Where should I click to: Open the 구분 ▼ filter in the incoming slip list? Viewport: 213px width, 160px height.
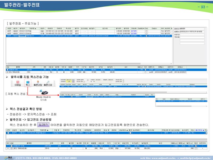[x=56, y=130]
